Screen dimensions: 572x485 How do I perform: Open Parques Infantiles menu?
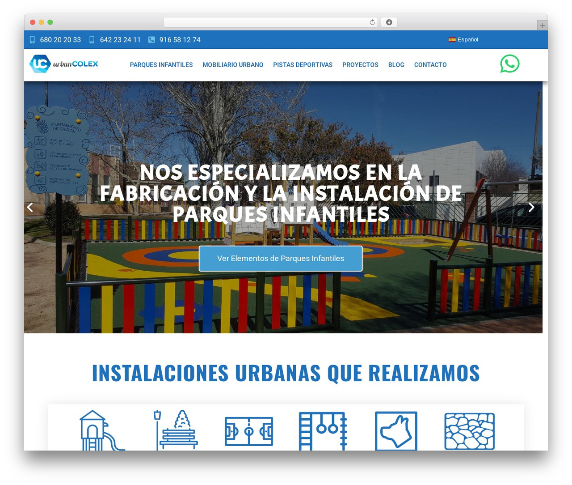161,65
